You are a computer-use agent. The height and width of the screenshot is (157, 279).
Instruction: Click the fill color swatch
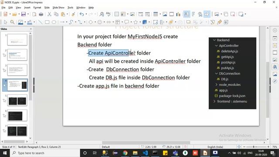point(30,22)
